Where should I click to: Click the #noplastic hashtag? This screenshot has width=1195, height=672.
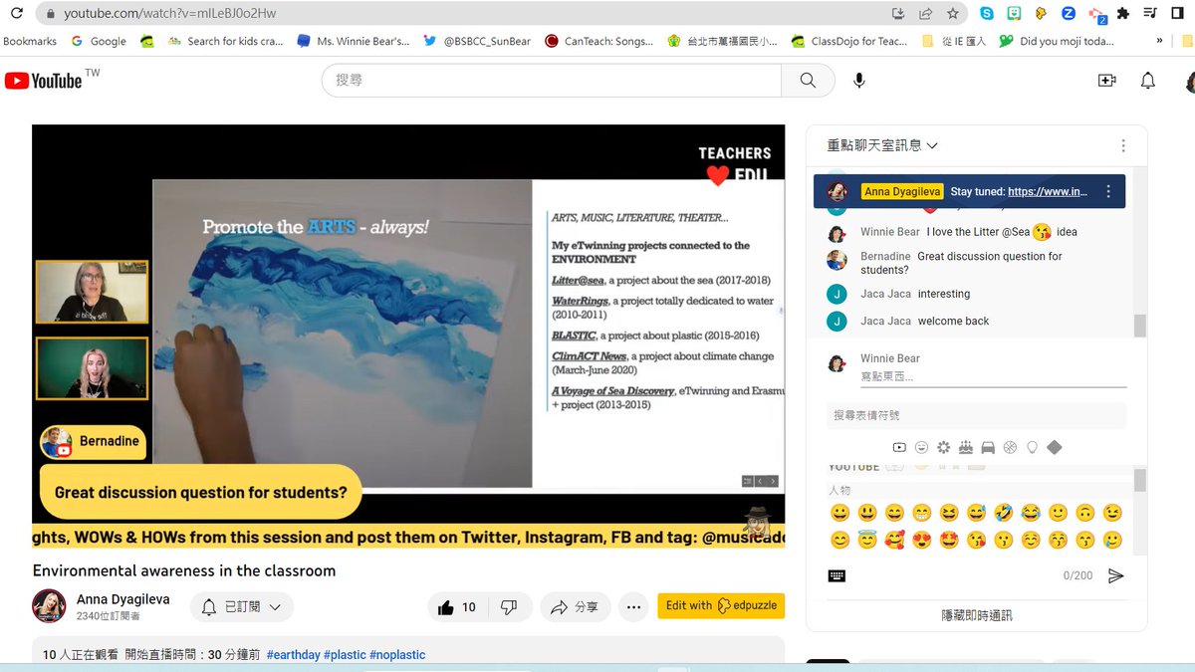[x=397, y=655]
